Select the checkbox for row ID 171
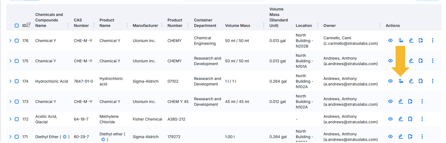Viewport: 446px width, 143px height. (x=16, y=137)
